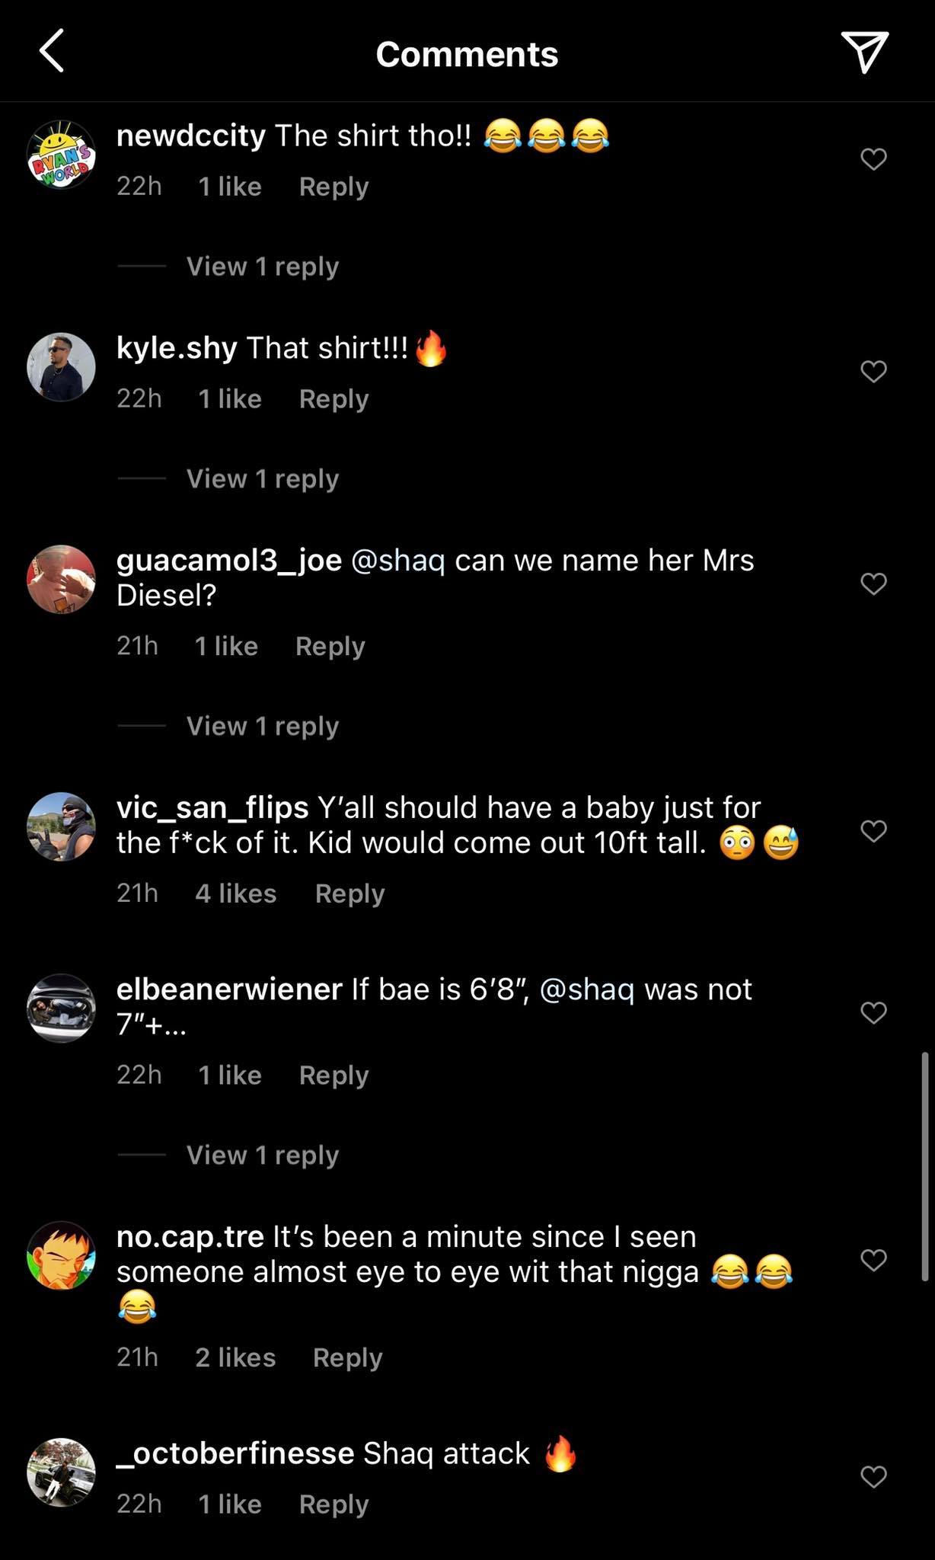The height and width of the screenshot is (1560, 935).
Task: Like vic_san_flips' comment heart icon
Action: (873, 831)
